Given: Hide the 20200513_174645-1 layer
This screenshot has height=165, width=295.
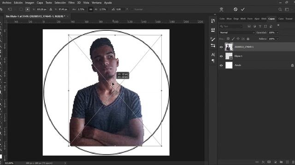Looking at the screenshot, I should pos(221,47).
